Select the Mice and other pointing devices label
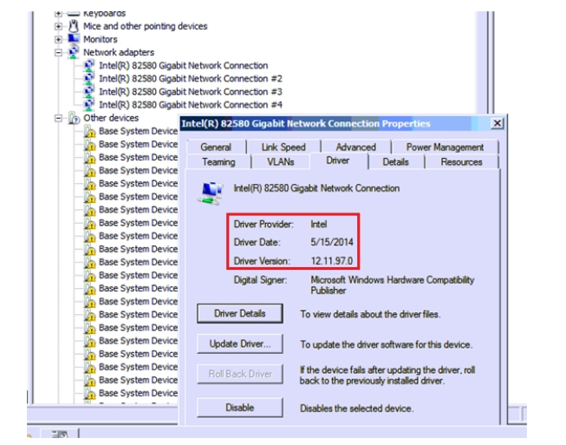The height and width of the screenshot is (445, 566). tap(146, 26)
